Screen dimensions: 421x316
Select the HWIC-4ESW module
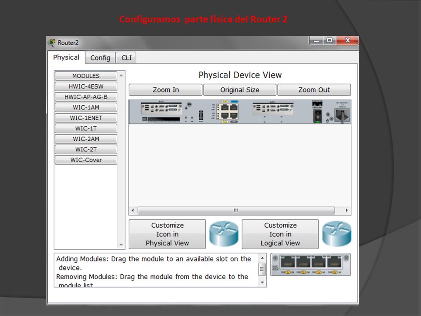(x=86, y=86)
